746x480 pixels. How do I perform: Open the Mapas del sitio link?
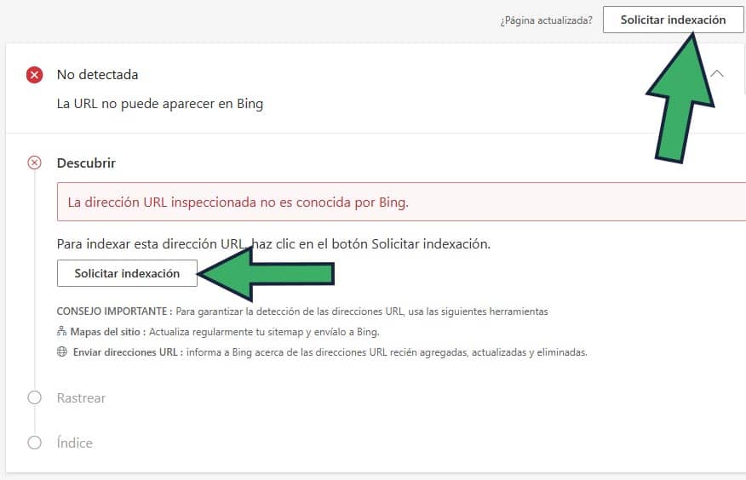[105, 332]
